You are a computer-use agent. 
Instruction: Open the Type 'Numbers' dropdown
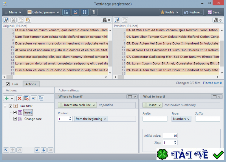(181, 119)
